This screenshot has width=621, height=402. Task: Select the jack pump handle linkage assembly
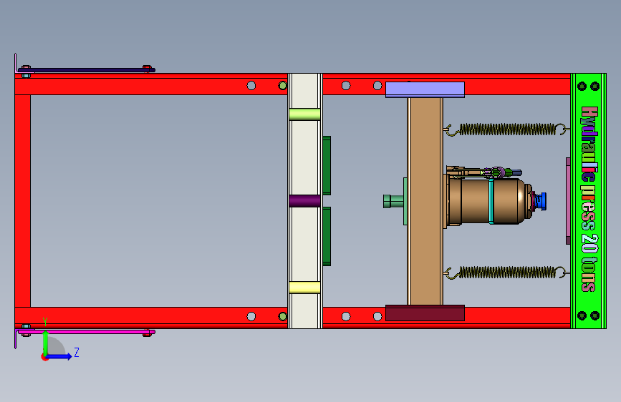point(484,172)
